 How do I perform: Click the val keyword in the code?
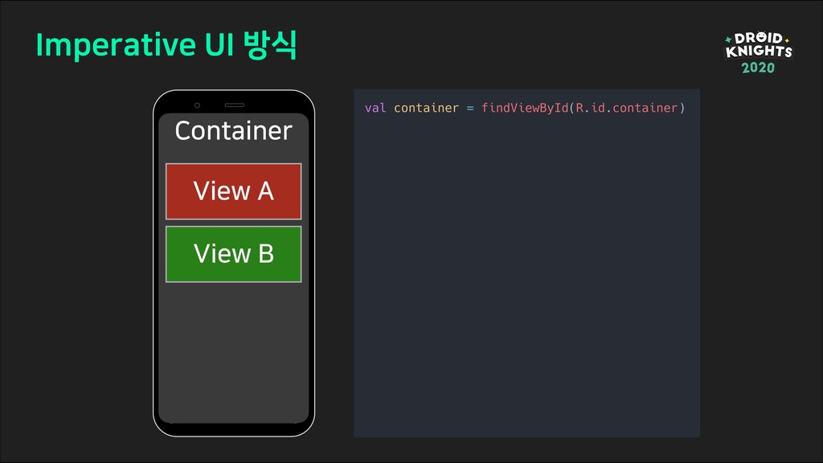point(375,108)
